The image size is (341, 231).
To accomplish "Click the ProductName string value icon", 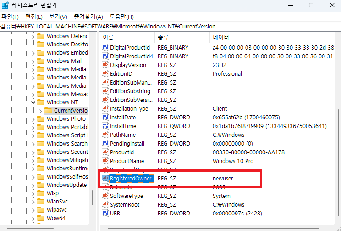I will 105,161.
